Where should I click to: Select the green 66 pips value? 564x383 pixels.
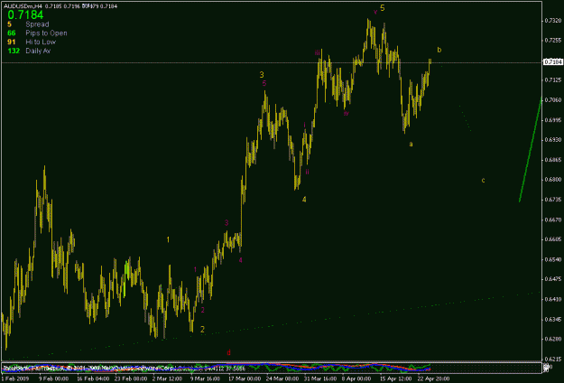[x=12, y=33]
